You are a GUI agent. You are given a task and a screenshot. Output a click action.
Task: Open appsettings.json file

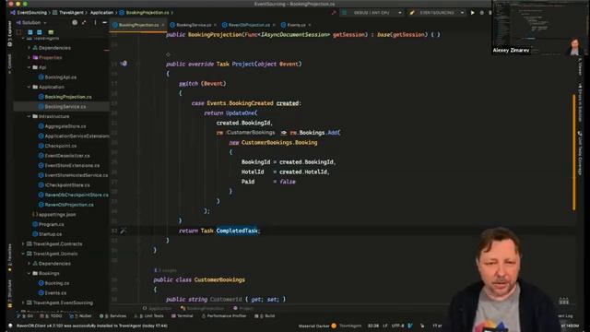click(x=57, y=214)
